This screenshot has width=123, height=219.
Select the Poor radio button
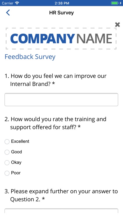7,173
